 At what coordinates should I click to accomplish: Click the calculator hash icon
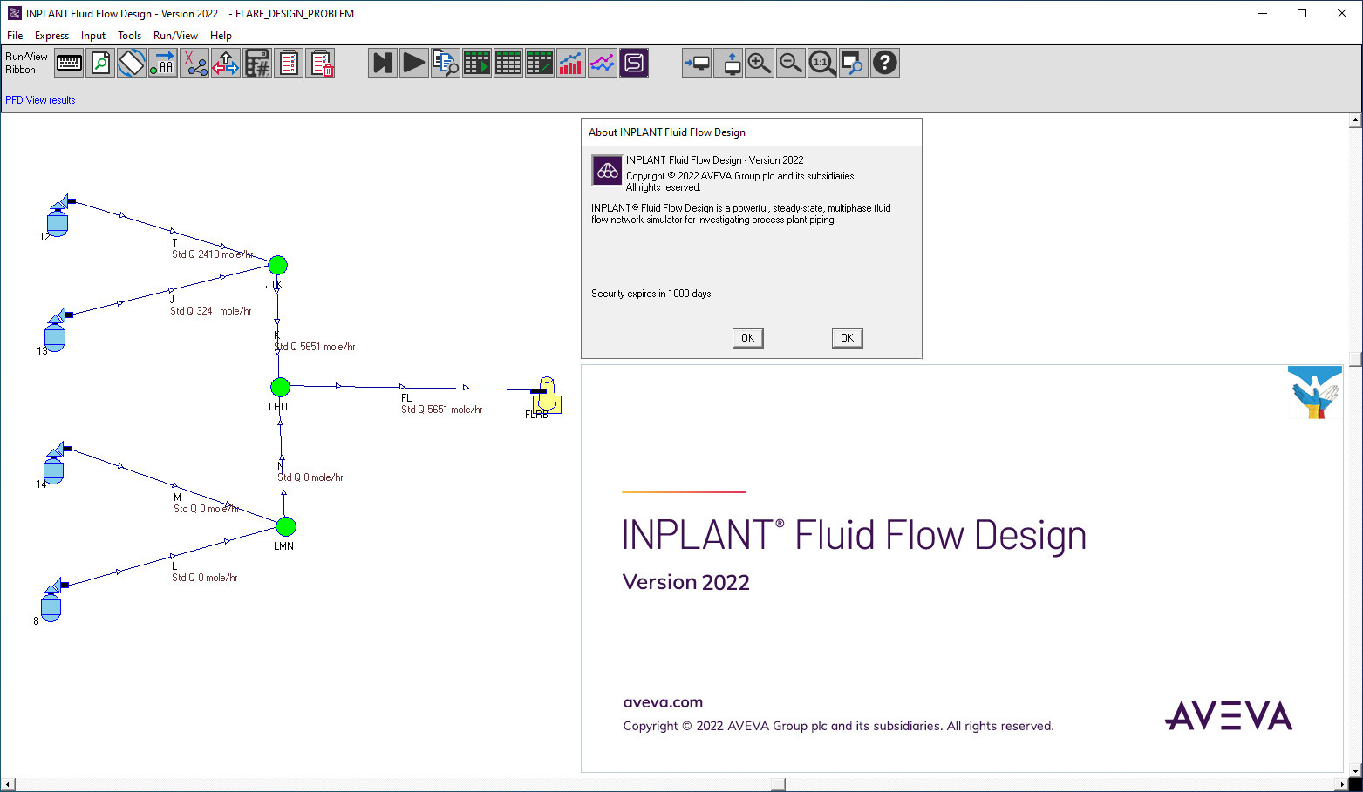(256, 63)
